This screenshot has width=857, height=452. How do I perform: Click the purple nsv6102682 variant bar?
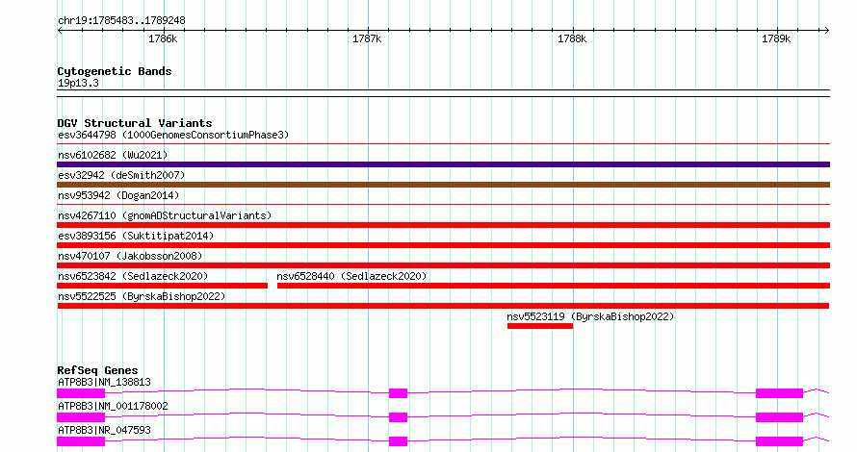point(443,164)
